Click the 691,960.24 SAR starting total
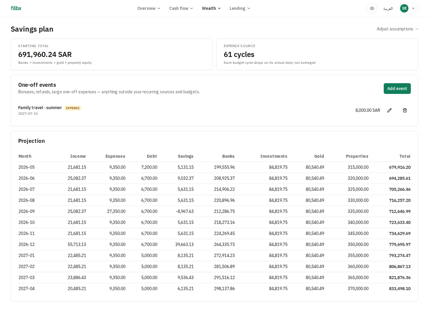Image resolution: width=429 pixels, height=322 pixels. pyautogui.click(x=45, y=55)
